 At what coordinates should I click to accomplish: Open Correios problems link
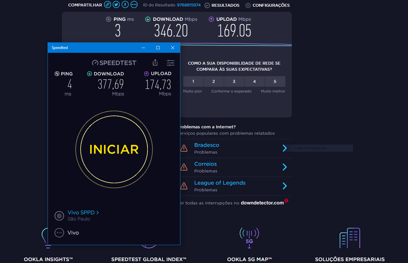205,164
